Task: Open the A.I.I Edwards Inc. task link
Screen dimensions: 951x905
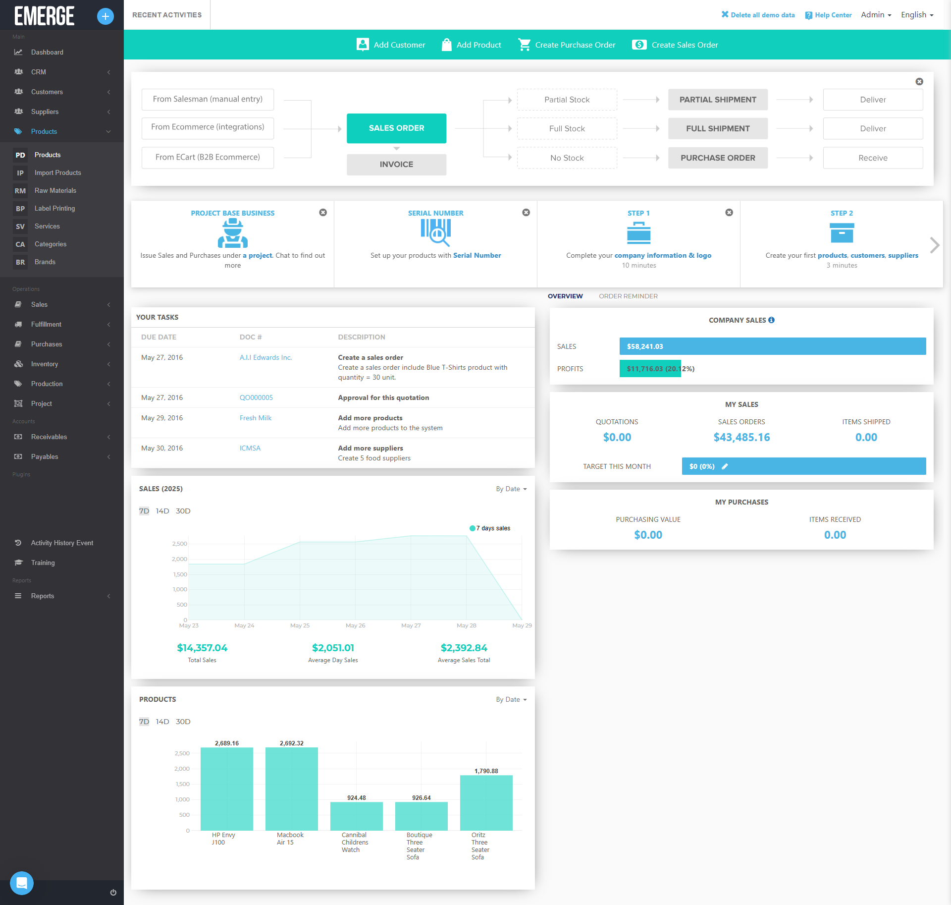Action: pos(265,357)
